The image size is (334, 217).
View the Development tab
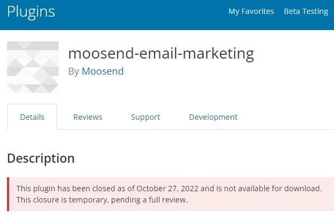click(x=213, y=117)
